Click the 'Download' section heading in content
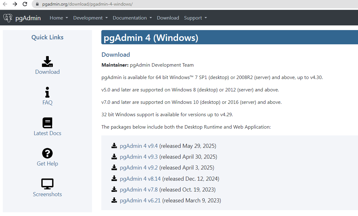Screen dimensions: 358x216 [116, 55]
